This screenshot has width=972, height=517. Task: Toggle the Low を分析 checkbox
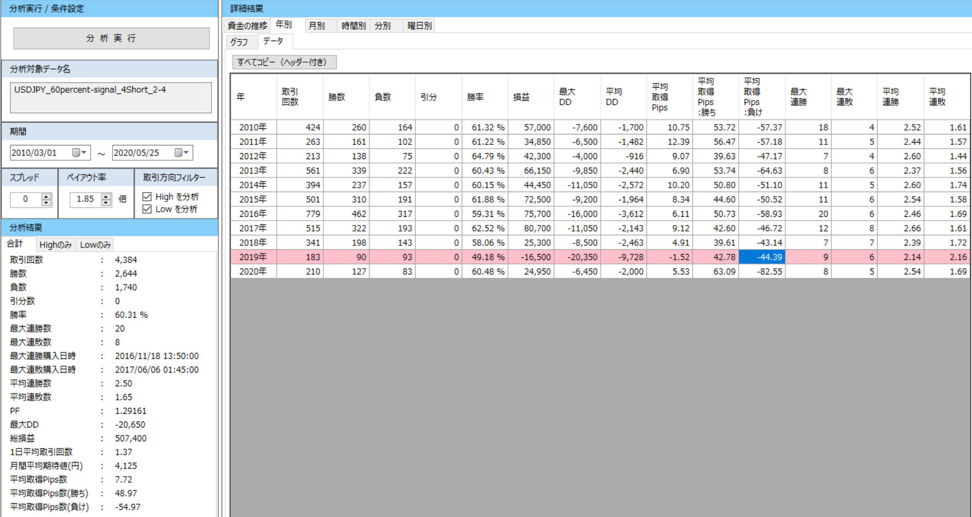pyautogui.click(x=147, y=209)
